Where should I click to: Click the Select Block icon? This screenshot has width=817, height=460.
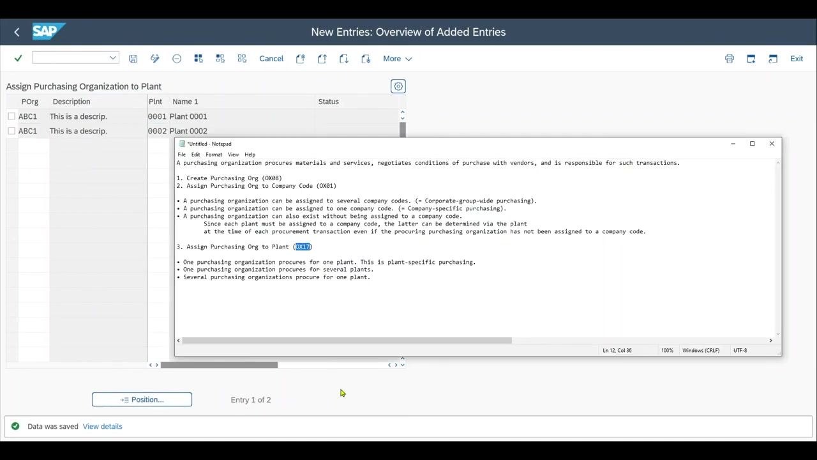pyautogui.click(x=220, y=59)
